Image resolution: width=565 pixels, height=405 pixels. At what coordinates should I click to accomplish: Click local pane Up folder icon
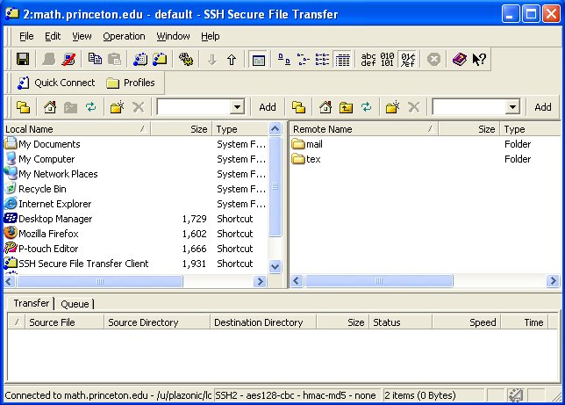click(x=70, y=107)
